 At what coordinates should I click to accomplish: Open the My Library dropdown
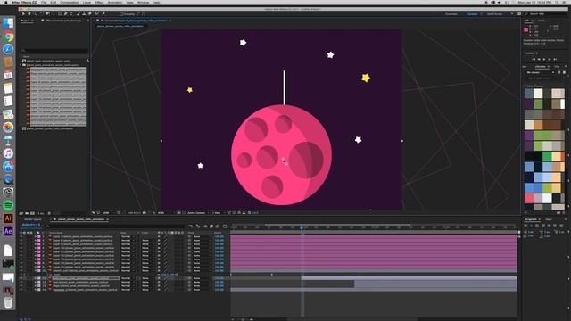coord(541,72)
